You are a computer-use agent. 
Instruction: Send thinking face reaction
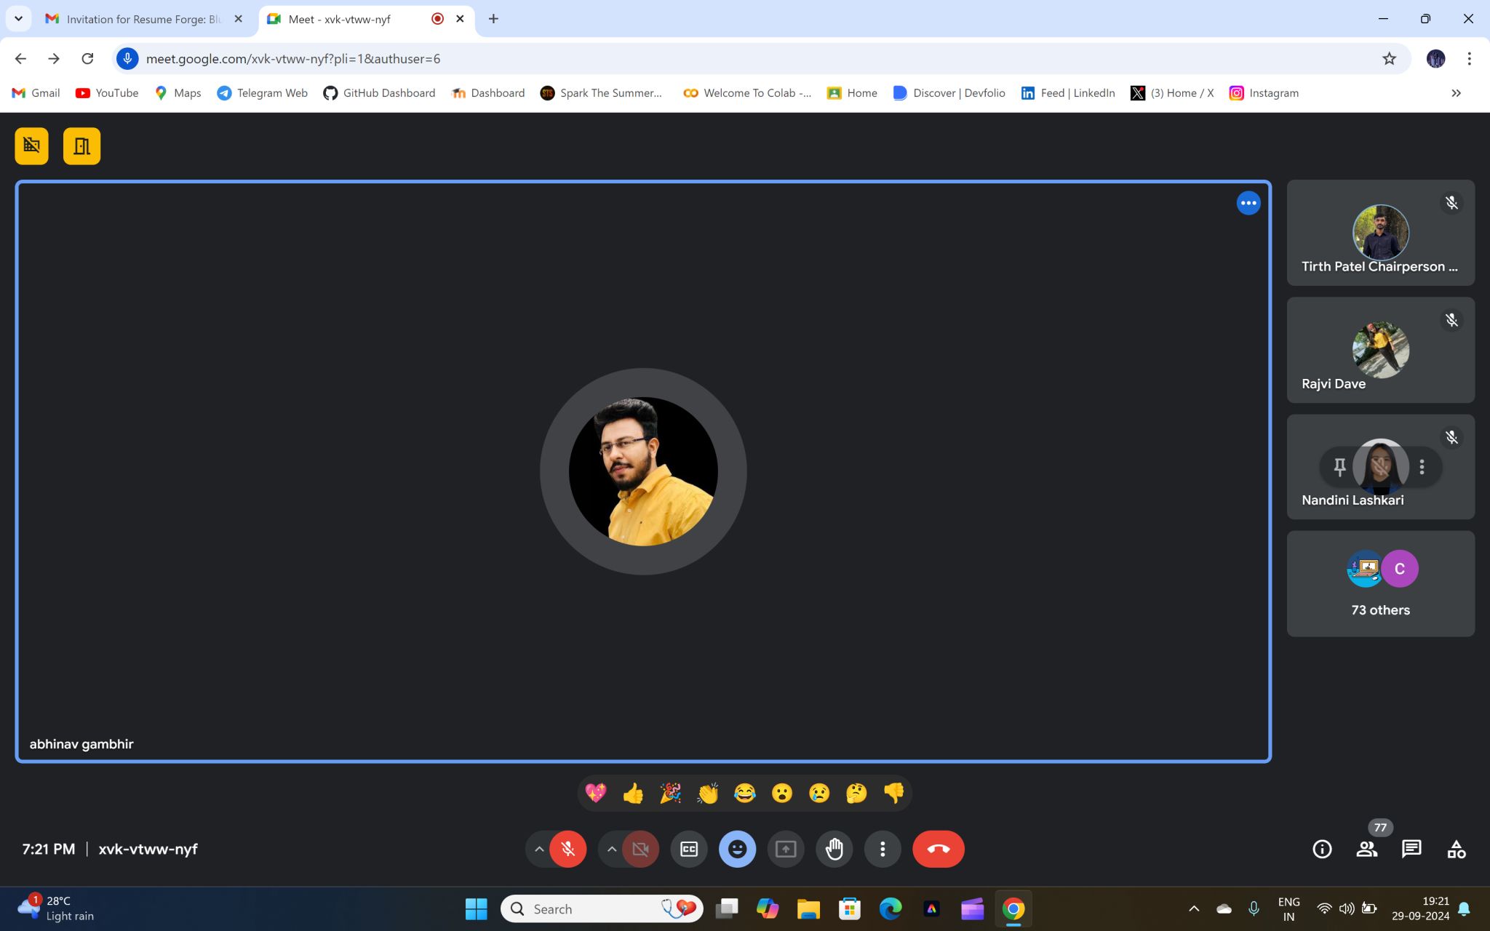(856, 793)
